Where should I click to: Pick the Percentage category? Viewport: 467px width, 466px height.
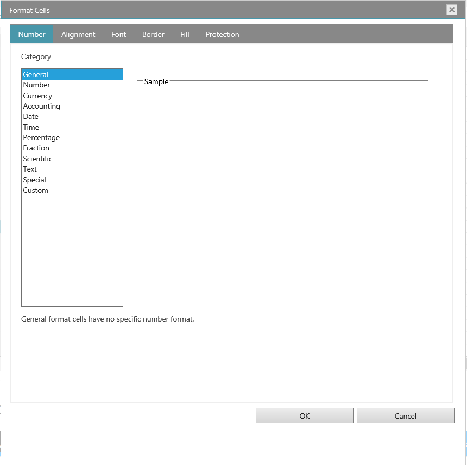pos(41,137)
